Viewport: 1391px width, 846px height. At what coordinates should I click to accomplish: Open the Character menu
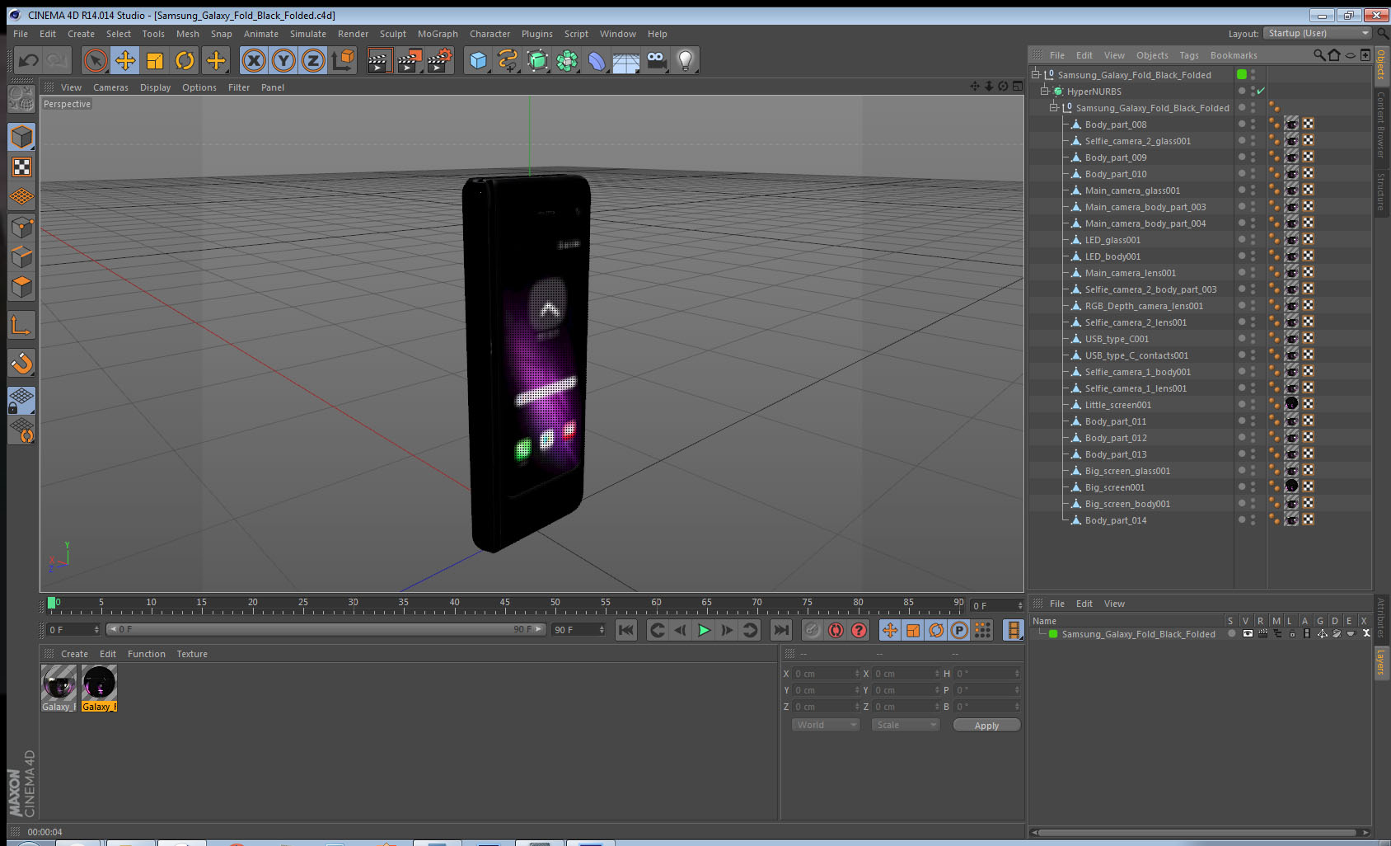point(489,34)
